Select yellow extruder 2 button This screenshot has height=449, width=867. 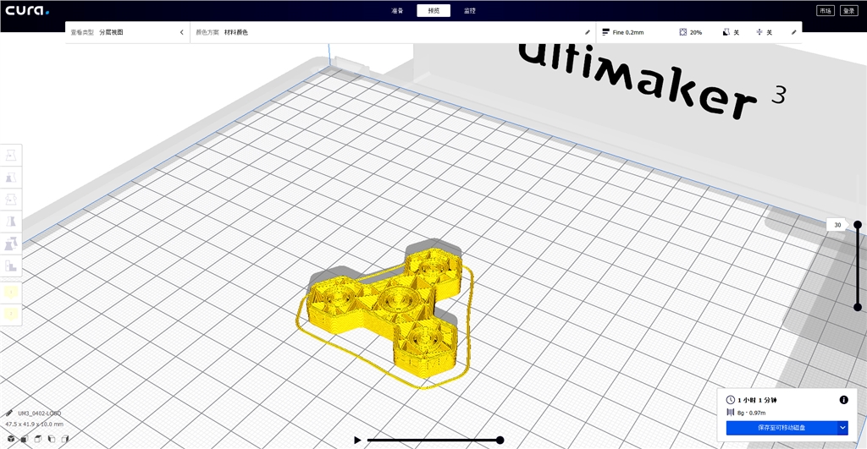[x=11, y=314]
